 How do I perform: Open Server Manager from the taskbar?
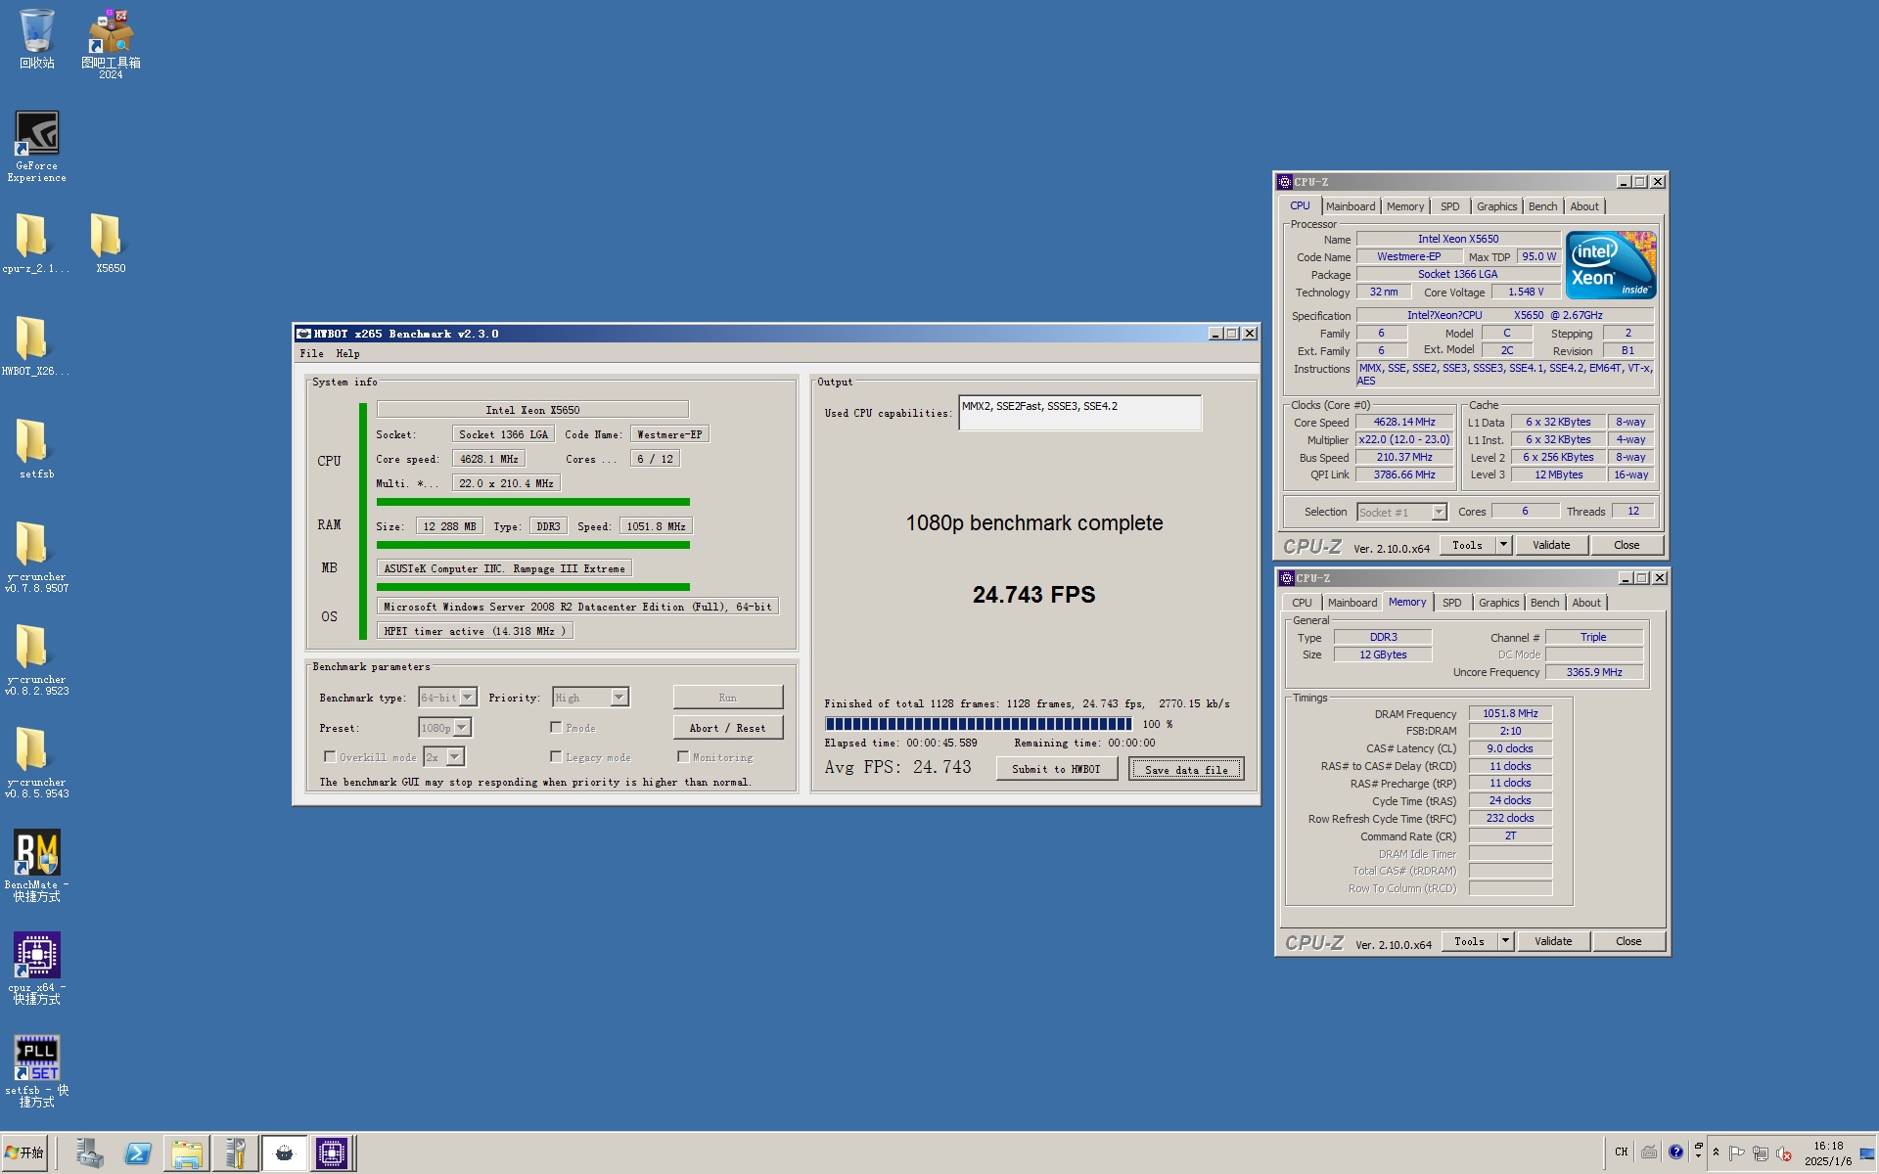click(x=89, y=1153)
